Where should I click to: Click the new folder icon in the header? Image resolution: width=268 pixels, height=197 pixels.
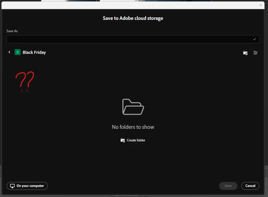click(x=245, y=53)
